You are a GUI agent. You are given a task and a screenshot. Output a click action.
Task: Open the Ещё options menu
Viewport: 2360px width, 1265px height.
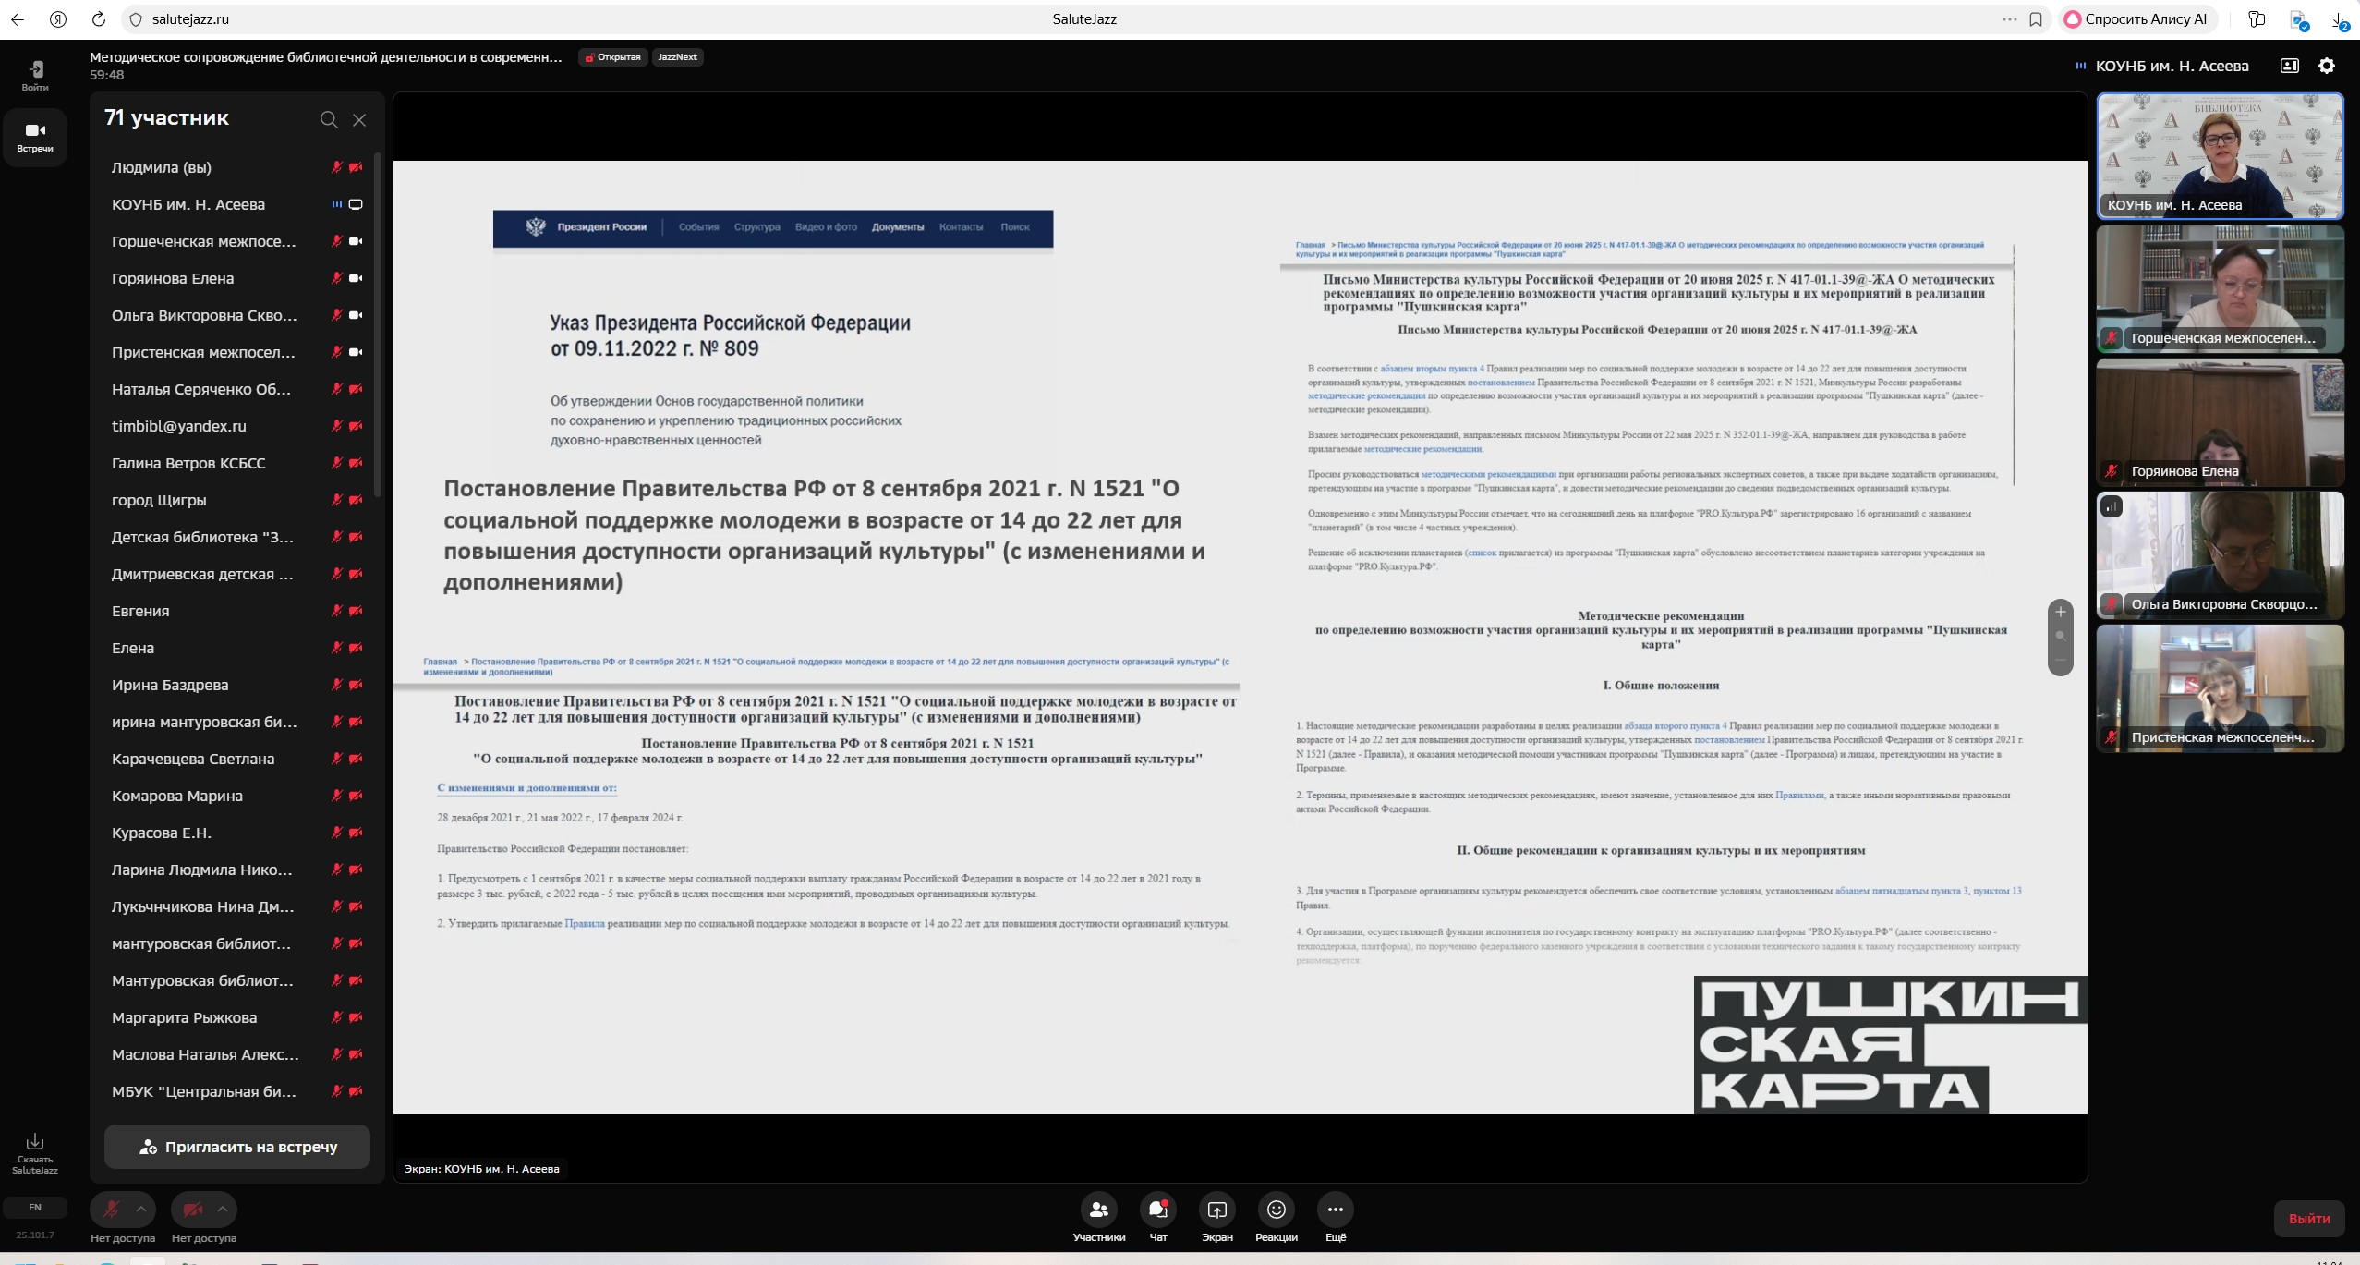coord(1335,1210)
